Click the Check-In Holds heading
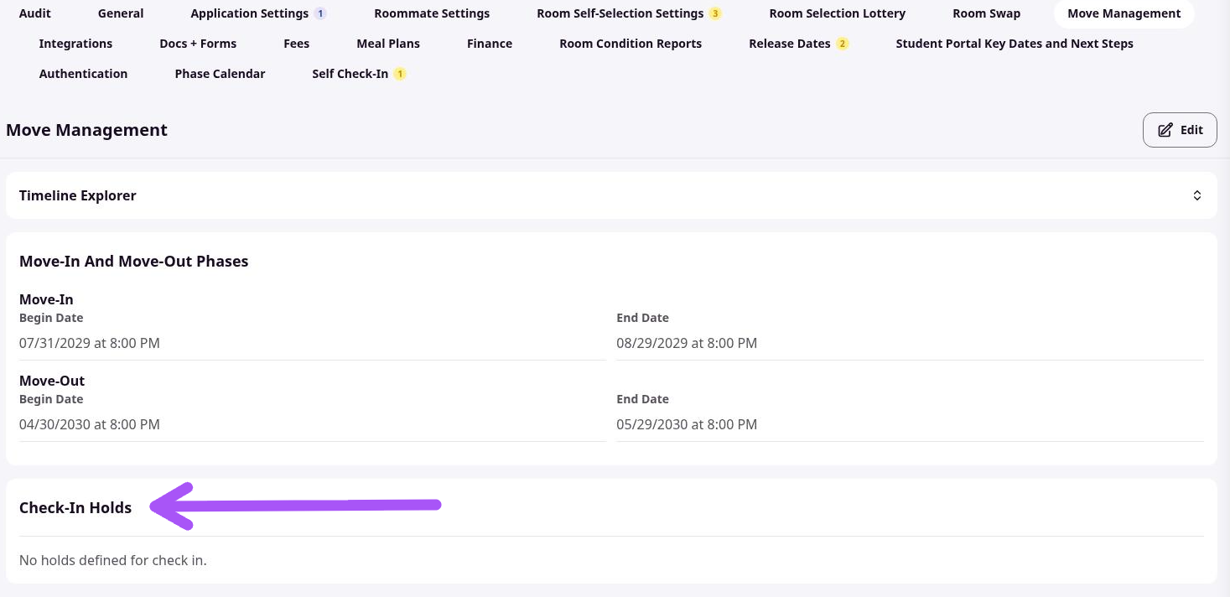 [x=75, y=507]
